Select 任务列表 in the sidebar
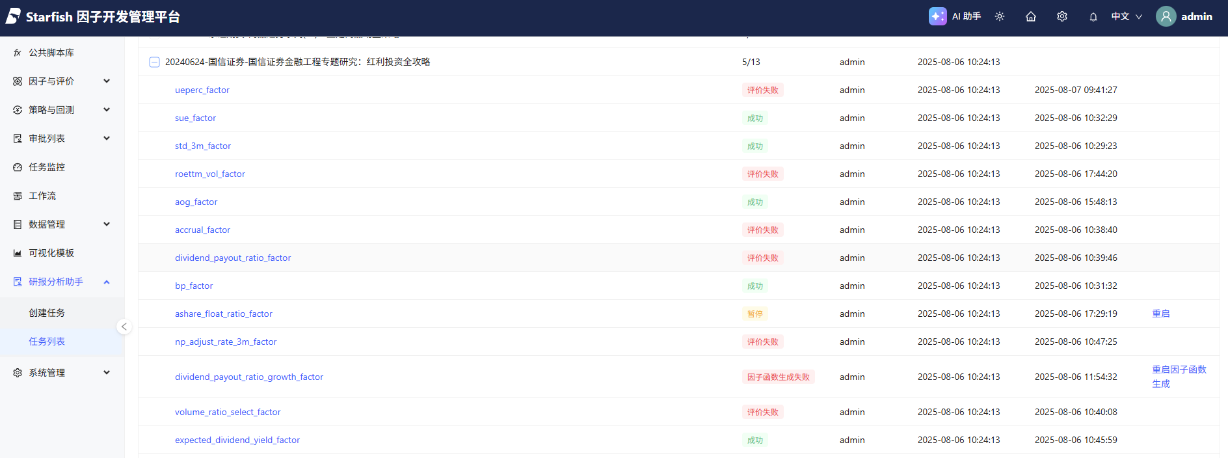 (47, 342)
